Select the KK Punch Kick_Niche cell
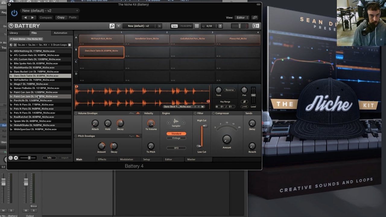The height and width of the screenshot is (217, 386). pyautogui.click(x=101, y=40)
